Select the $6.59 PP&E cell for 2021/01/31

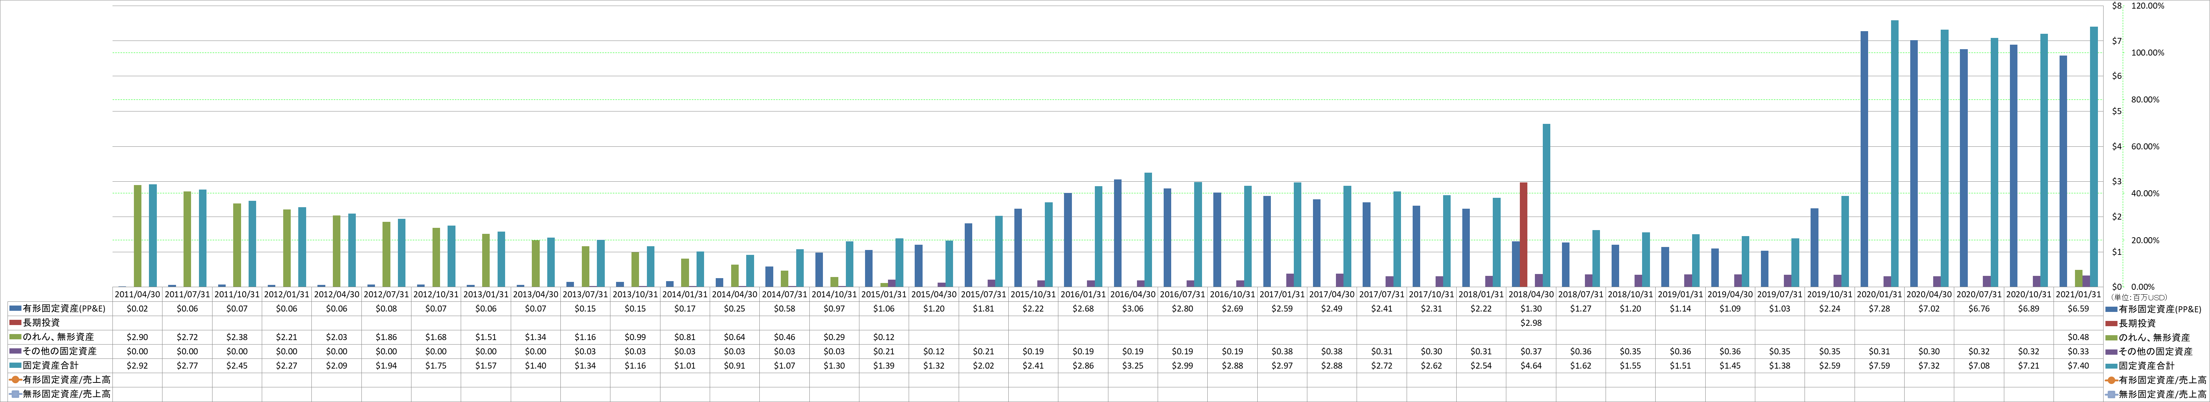click(x=2079, y=309)
